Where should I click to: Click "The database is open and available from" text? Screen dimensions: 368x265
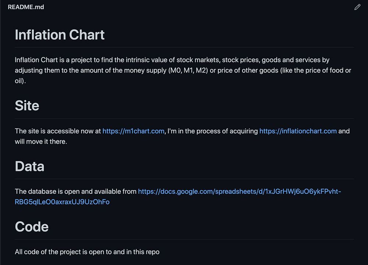75,191
